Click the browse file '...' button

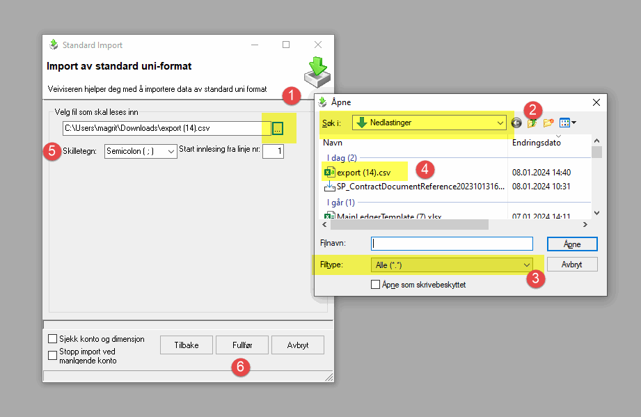pyautogui.click(x=278, y=129)
